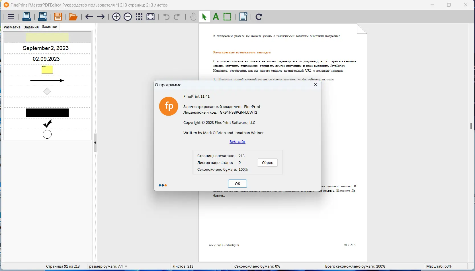The height and width of the screenshot is (271, 475).
Task: Click Всего сэкономлено бумаги: 100% status
Action: point(355,266)
